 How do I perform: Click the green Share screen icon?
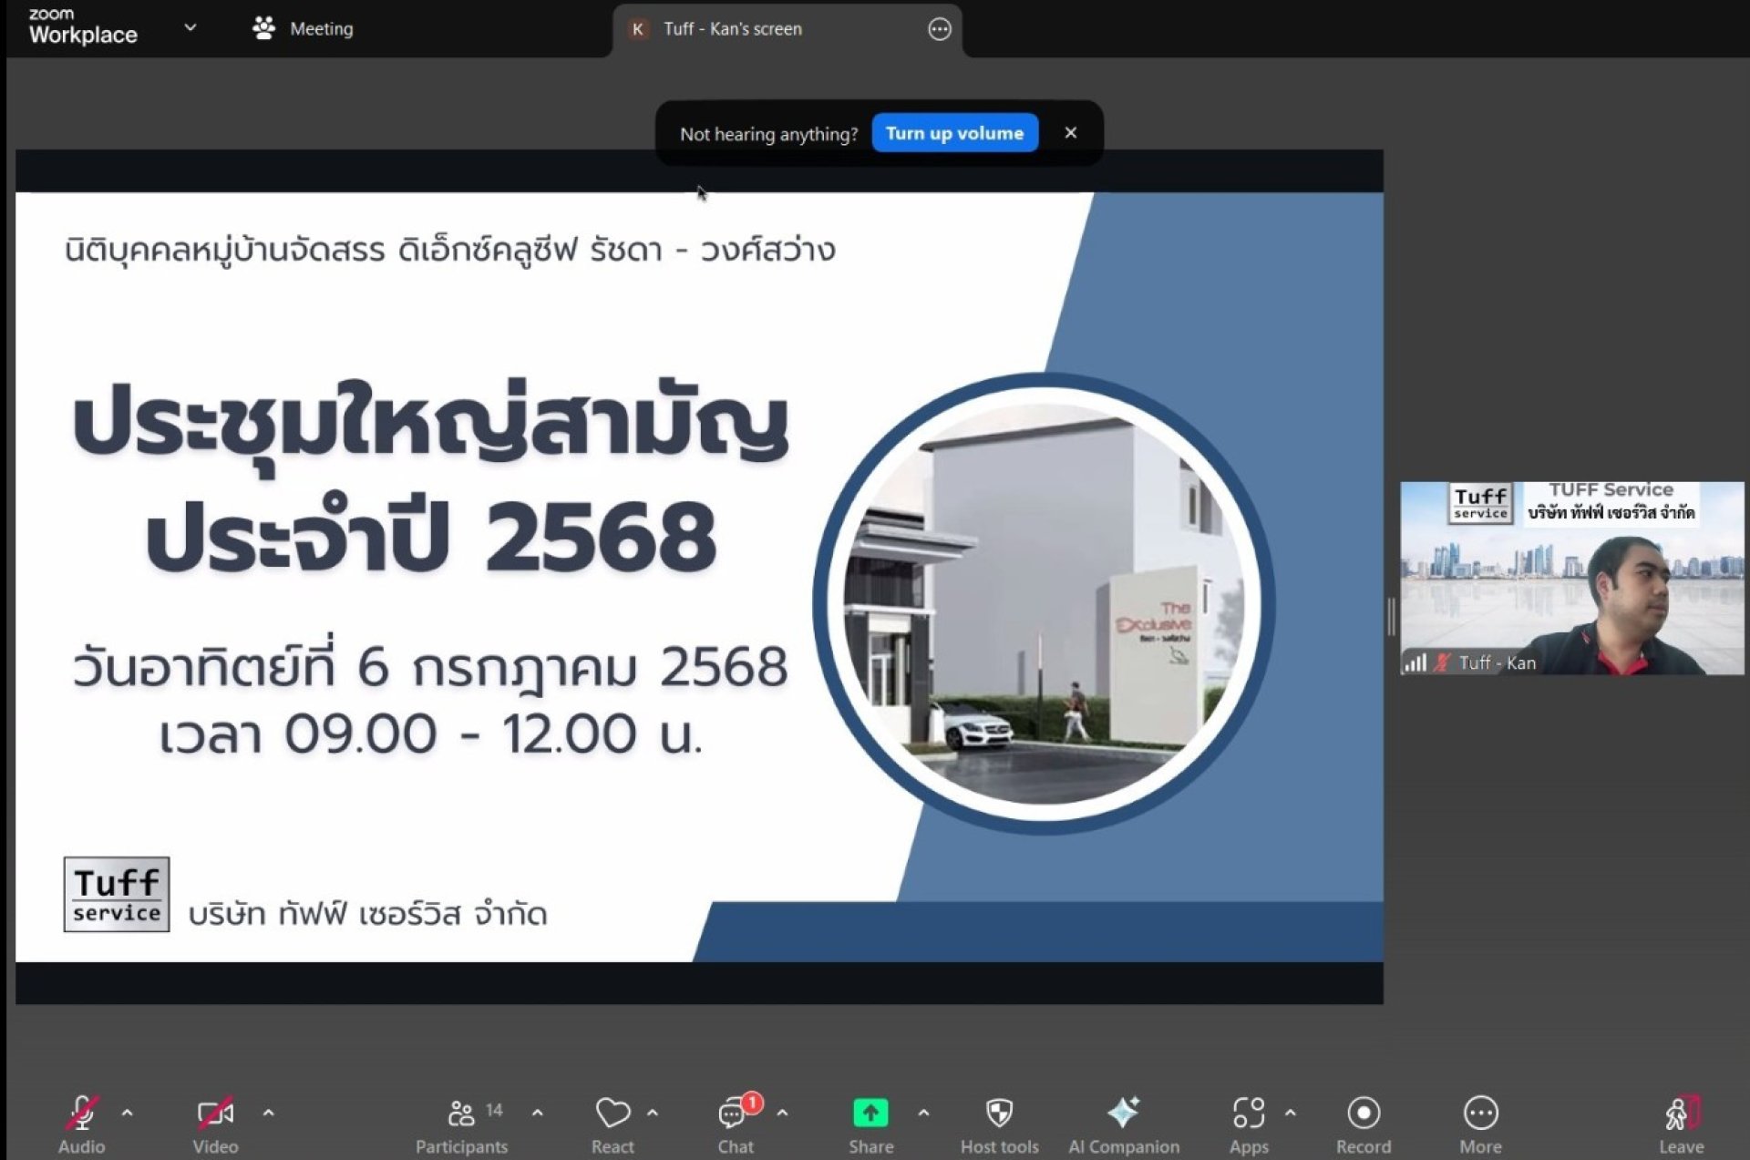(870, 1113)
